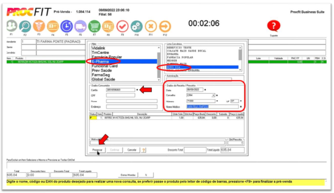Click Lista Convênios scroll down arrow
The image size is (334, 193).
[240, 70]
